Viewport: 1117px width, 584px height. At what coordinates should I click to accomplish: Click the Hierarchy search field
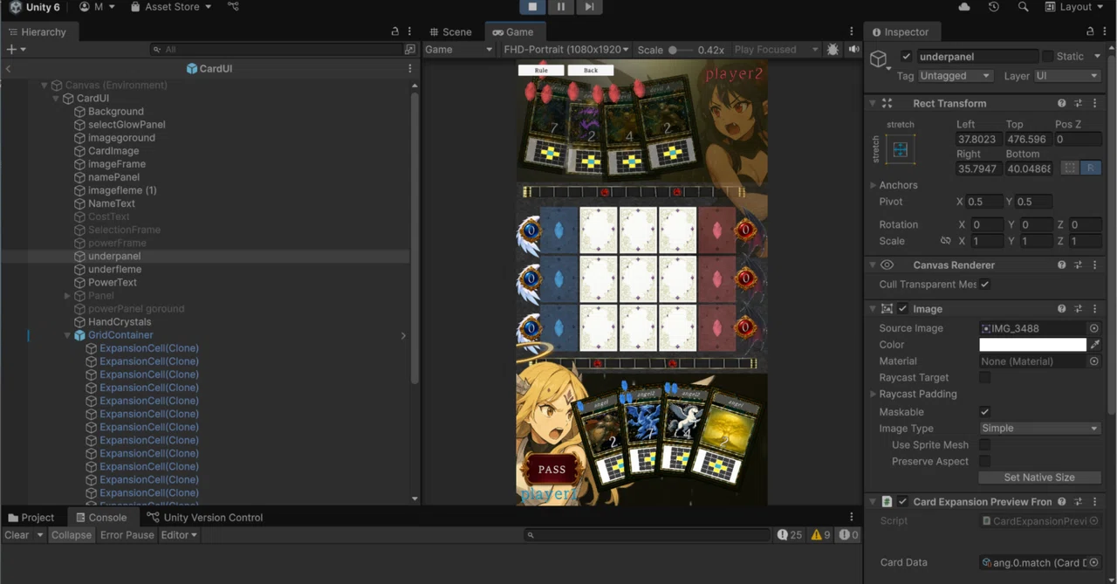tap(276, 50)
